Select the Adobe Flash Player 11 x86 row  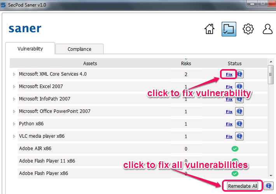(142, 161)
